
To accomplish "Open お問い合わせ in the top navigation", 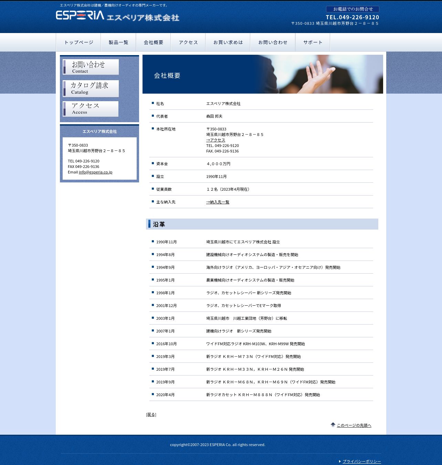I will (x=273, y=42).
